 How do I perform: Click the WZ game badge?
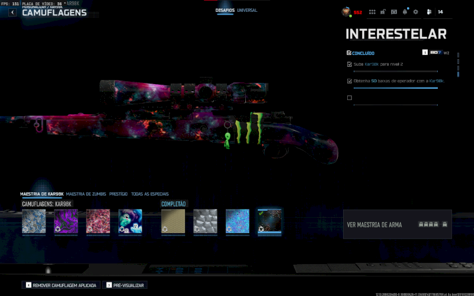coord(447,53)
